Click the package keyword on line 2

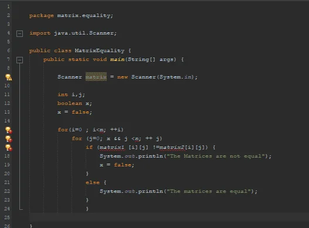coord(42,16)
